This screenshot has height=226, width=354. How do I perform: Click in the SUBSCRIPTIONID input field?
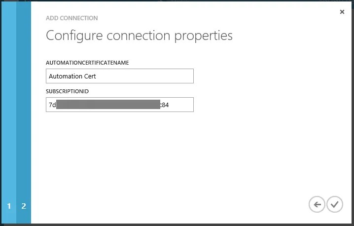coord(120,105)
